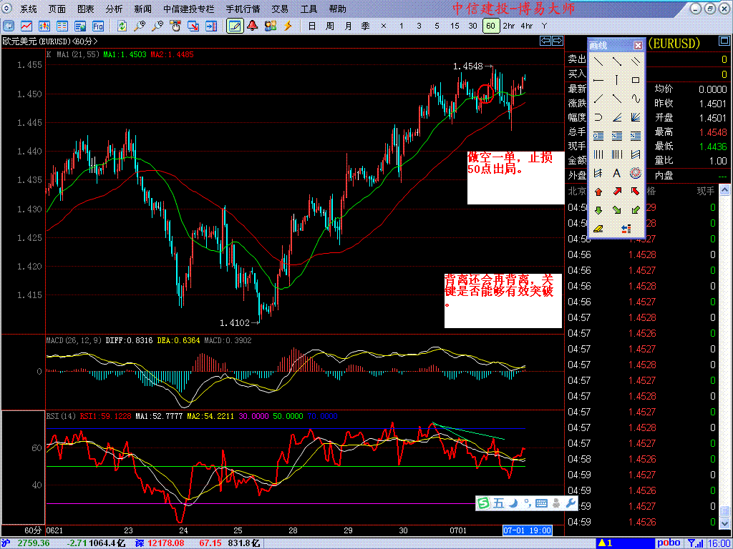Open the 分析 menu

coord(114,9)
